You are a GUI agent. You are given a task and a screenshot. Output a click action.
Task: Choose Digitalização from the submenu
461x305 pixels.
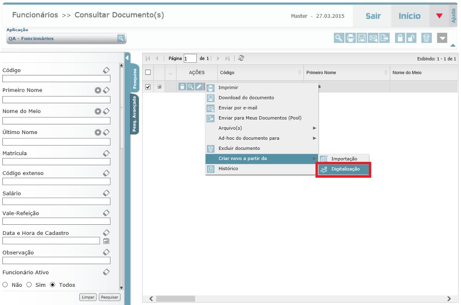[x=345, y=169]
